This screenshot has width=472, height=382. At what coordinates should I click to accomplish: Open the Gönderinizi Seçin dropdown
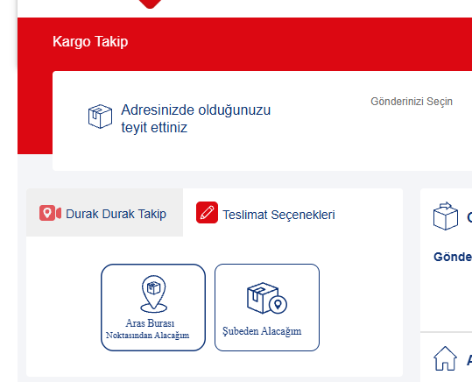[x=412, y=102]
